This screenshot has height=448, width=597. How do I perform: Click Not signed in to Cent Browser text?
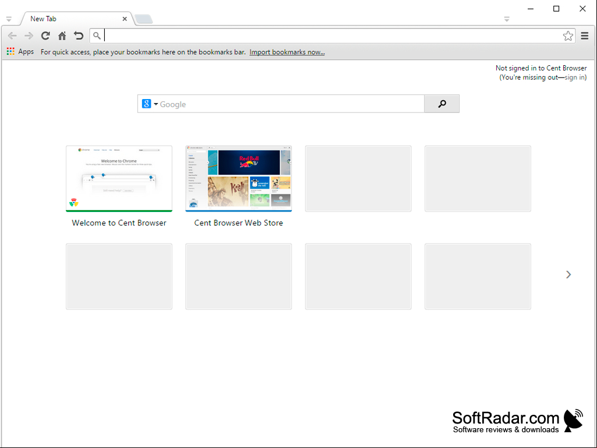tap(541, 68)
